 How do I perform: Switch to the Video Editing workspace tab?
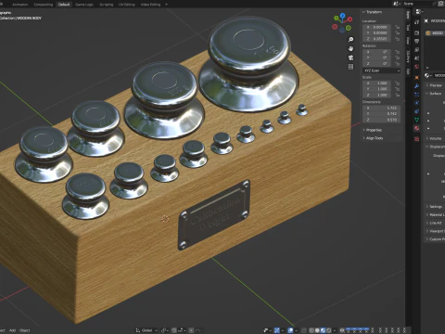click(x=150, y=5)
